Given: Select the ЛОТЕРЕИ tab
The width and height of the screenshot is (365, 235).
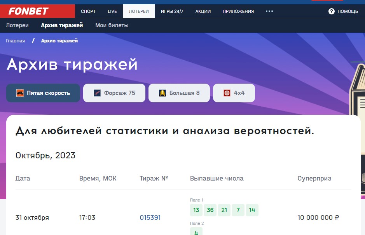Looking at the screenshot, I should (x=139, y=11).
